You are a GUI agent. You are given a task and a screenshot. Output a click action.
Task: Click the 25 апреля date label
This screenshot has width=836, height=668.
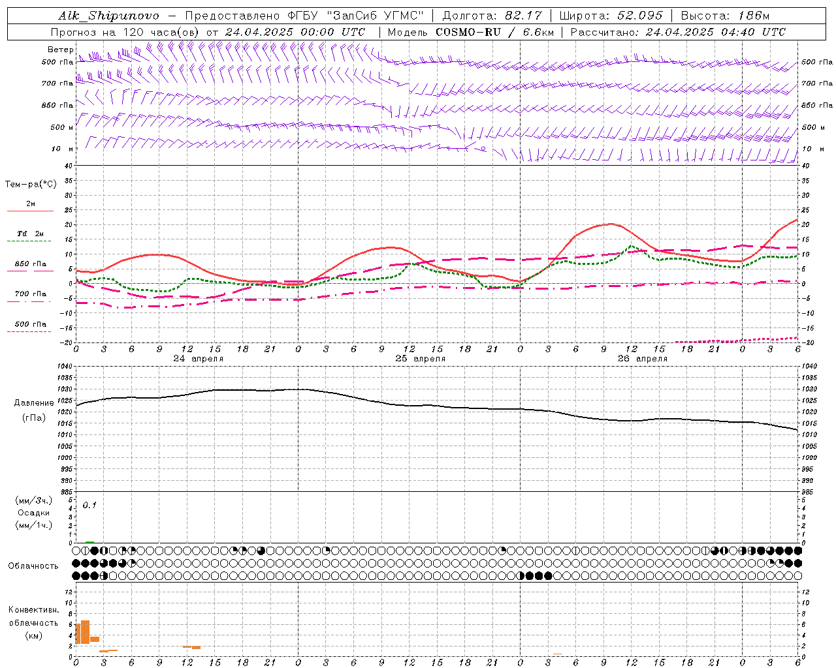(420, 359)
